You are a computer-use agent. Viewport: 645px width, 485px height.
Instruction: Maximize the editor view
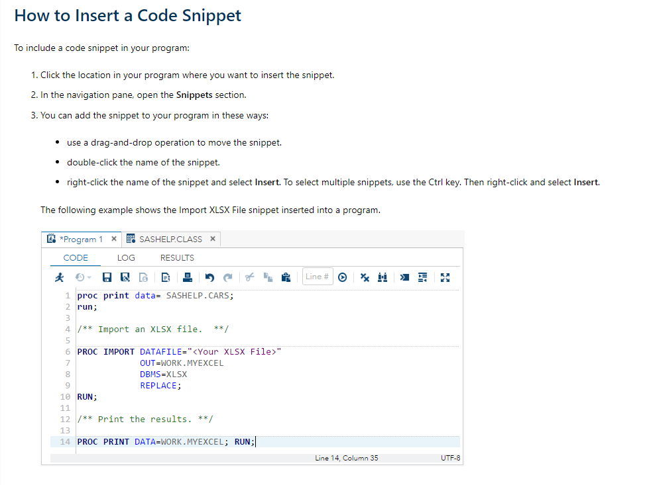pos(444,277)
